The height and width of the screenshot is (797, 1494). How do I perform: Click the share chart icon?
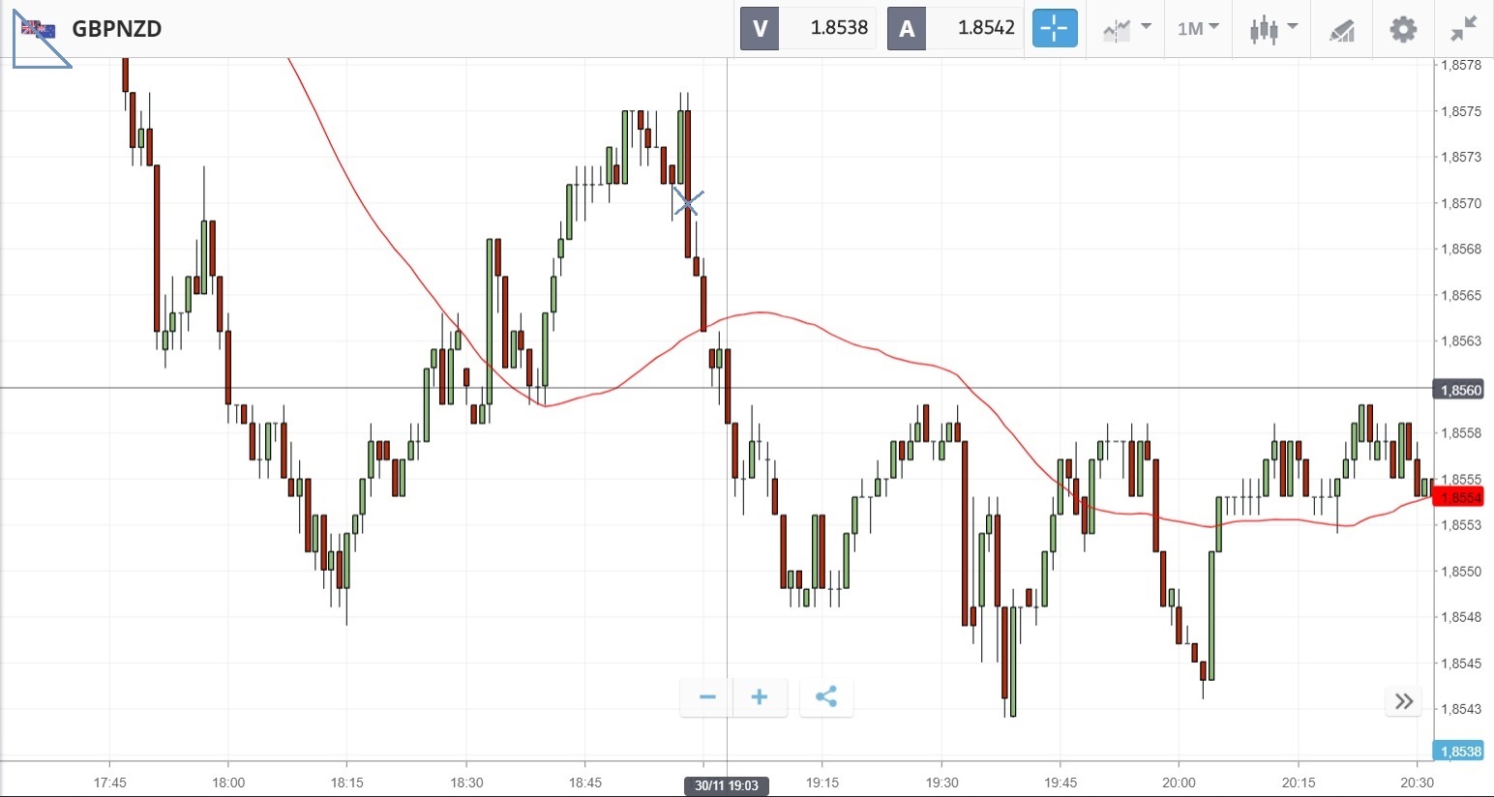point(826,697)
